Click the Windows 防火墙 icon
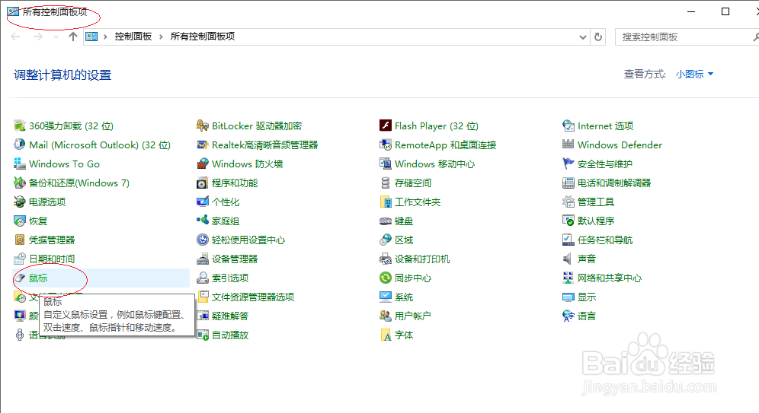 tap(203, 164)
